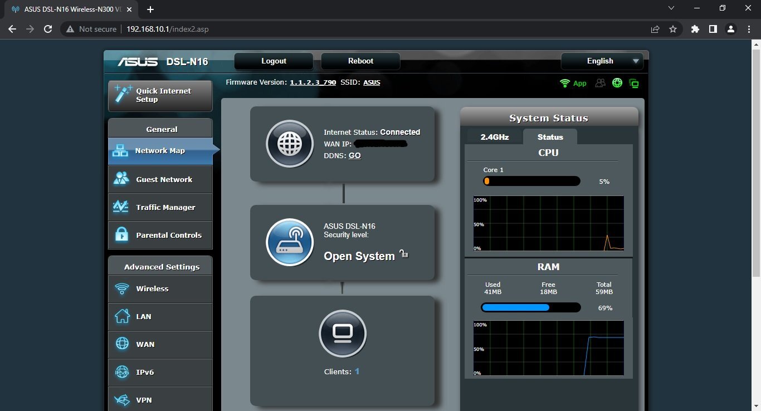Expand the tab search chevron in title bar
Viewport: 761px width, 411px height.
(x=671, y=8)
